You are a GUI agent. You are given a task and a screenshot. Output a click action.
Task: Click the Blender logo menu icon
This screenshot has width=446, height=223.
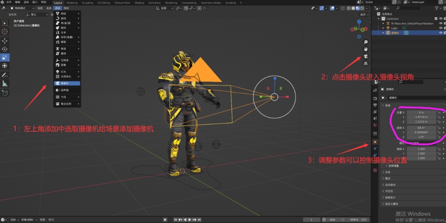pyautogui.click(x=3, y=2)
